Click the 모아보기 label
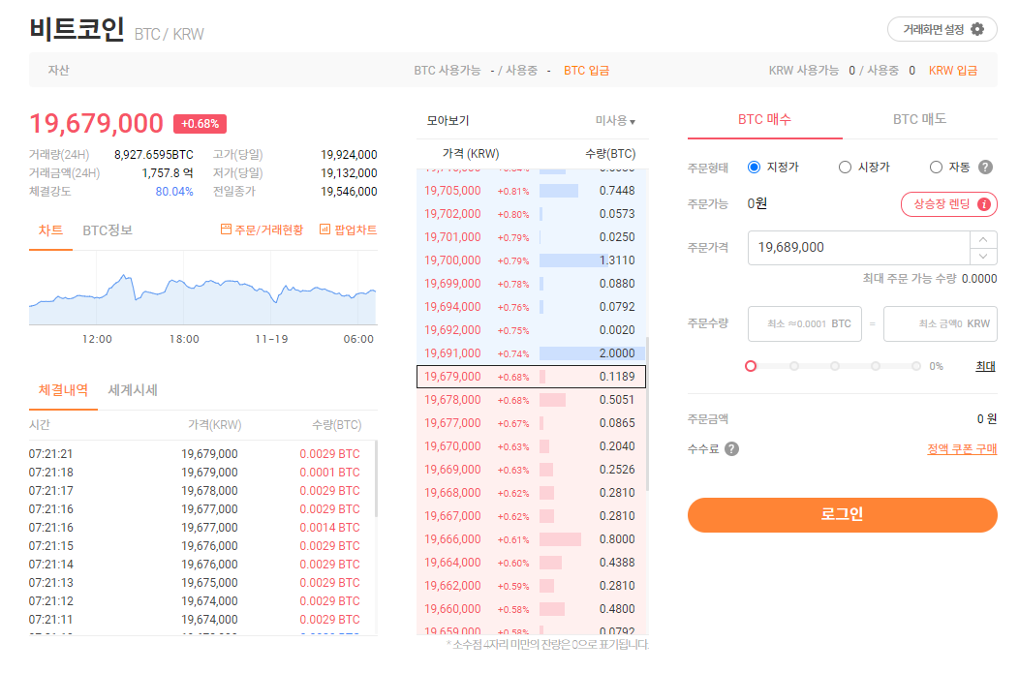The height and width of the screenshot is (673, 1019). pos(448,121)
